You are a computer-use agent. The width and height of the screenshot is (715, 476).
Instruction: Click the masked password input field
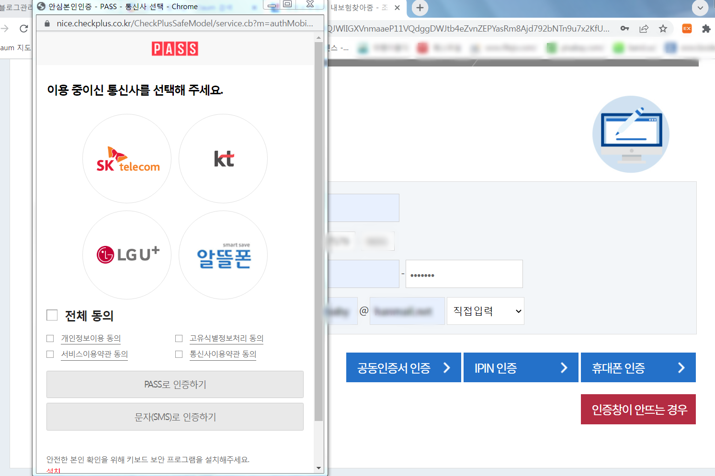pyautogui.click(x=464, y=274)
